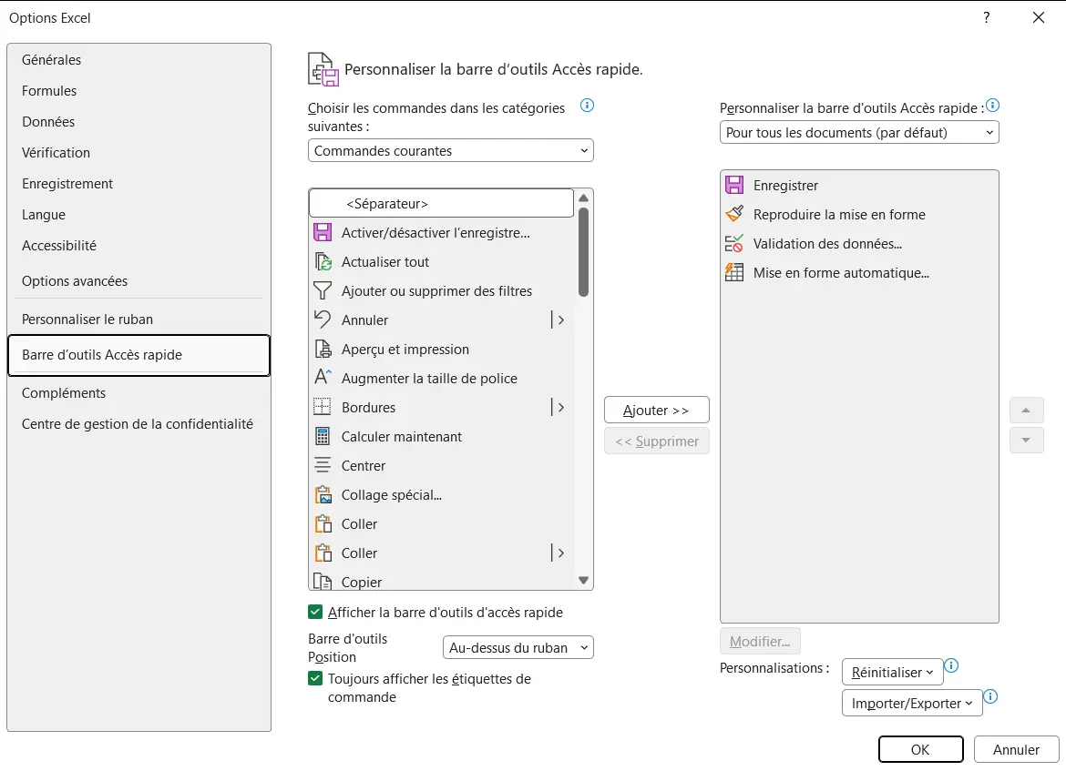This screenshot has height=771, width=1066.
Task: Select the Coller command without submenu arrow
Action: click(x=441, y=523)
